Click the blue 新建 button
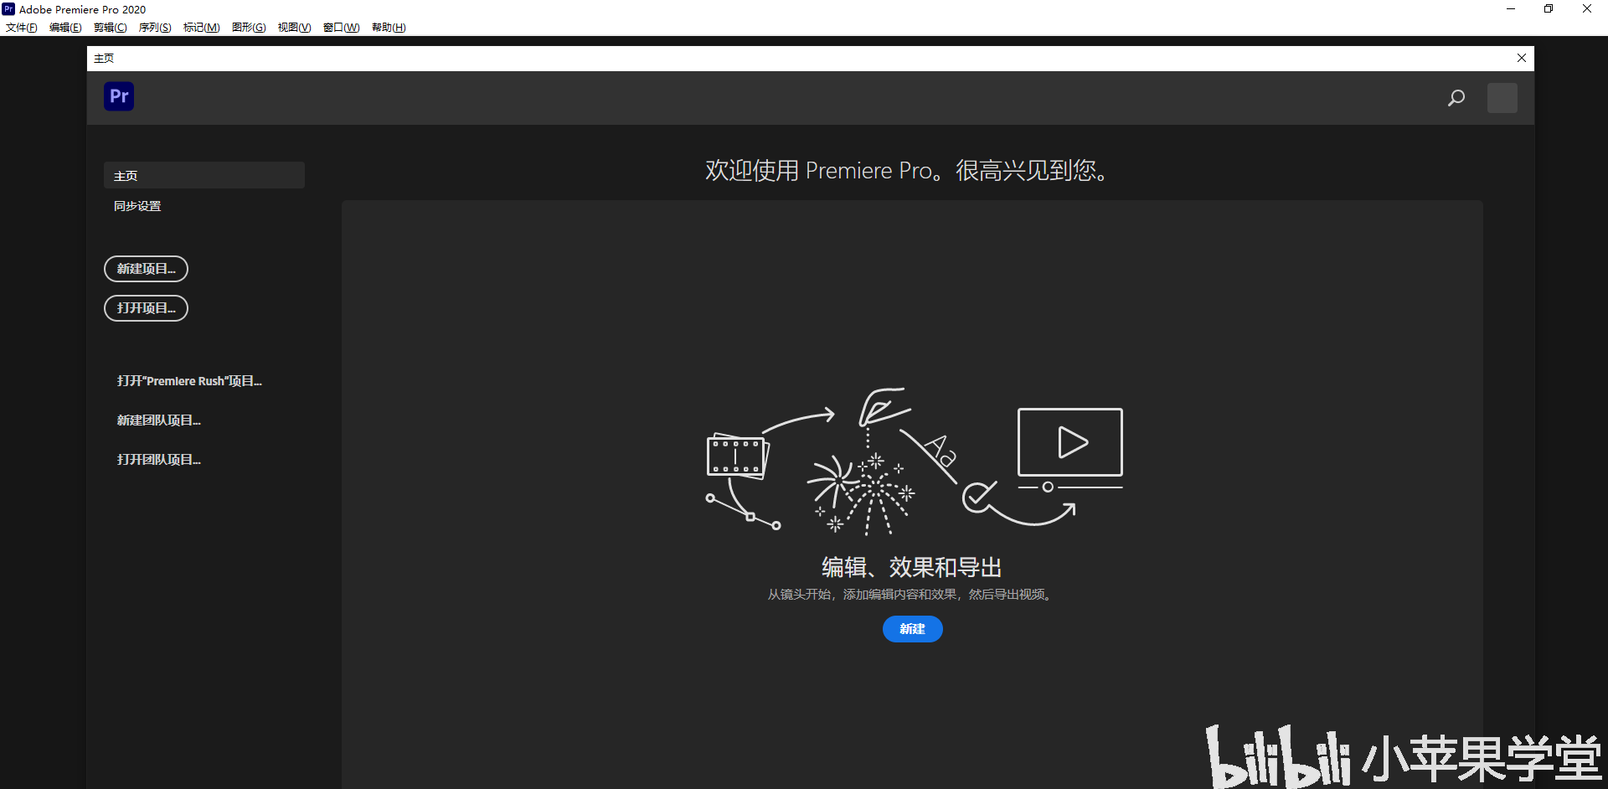This screenshot has height=789, width=1608. point(913,629)
